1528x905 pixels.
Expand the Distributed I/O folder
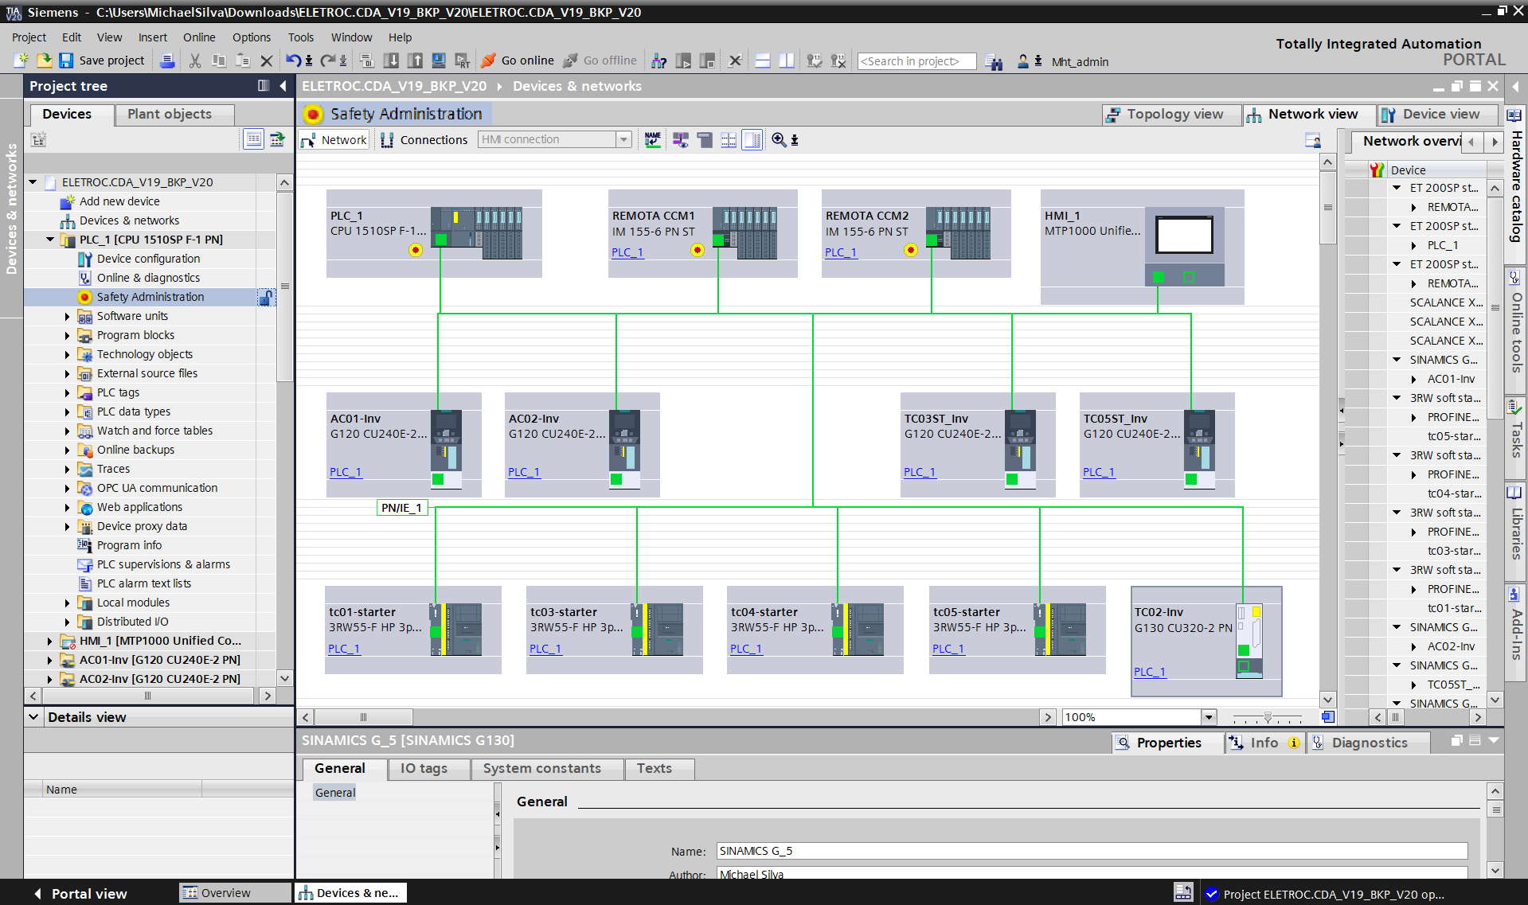point(68,622)
